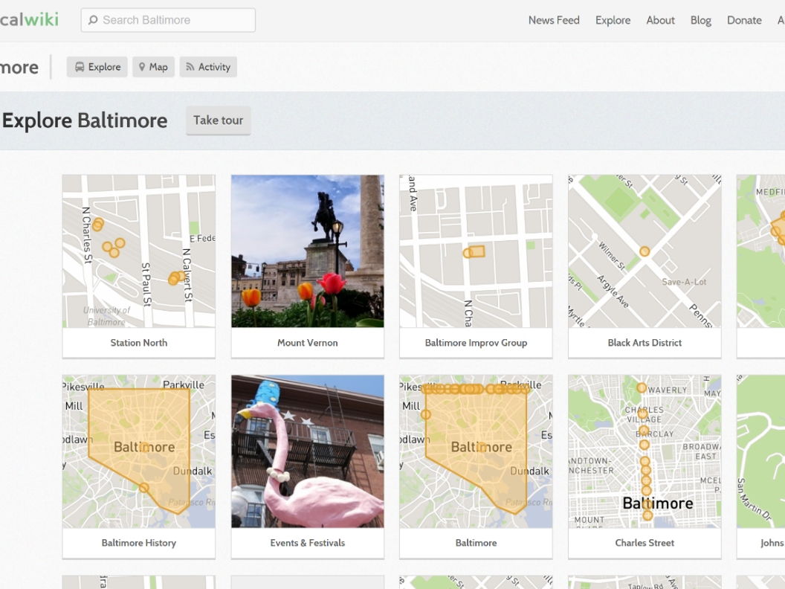
Task: Open News Feed in the top navigation
Action: pyautogui.click(x=553, y=20)
